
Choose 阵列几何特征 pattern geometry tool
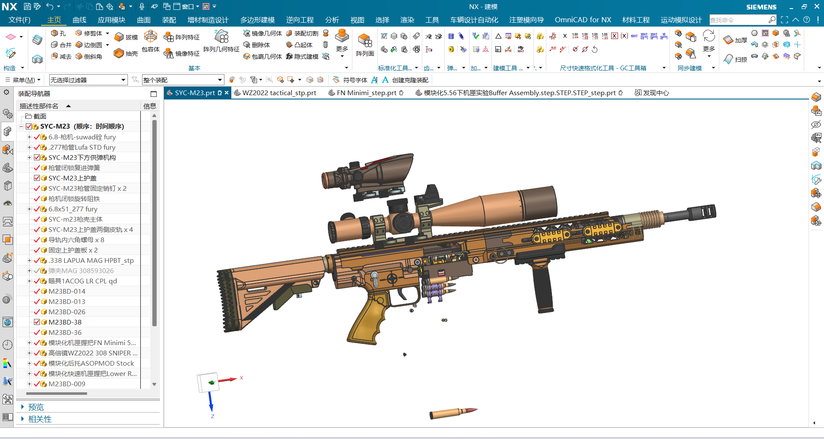[221, 42]
